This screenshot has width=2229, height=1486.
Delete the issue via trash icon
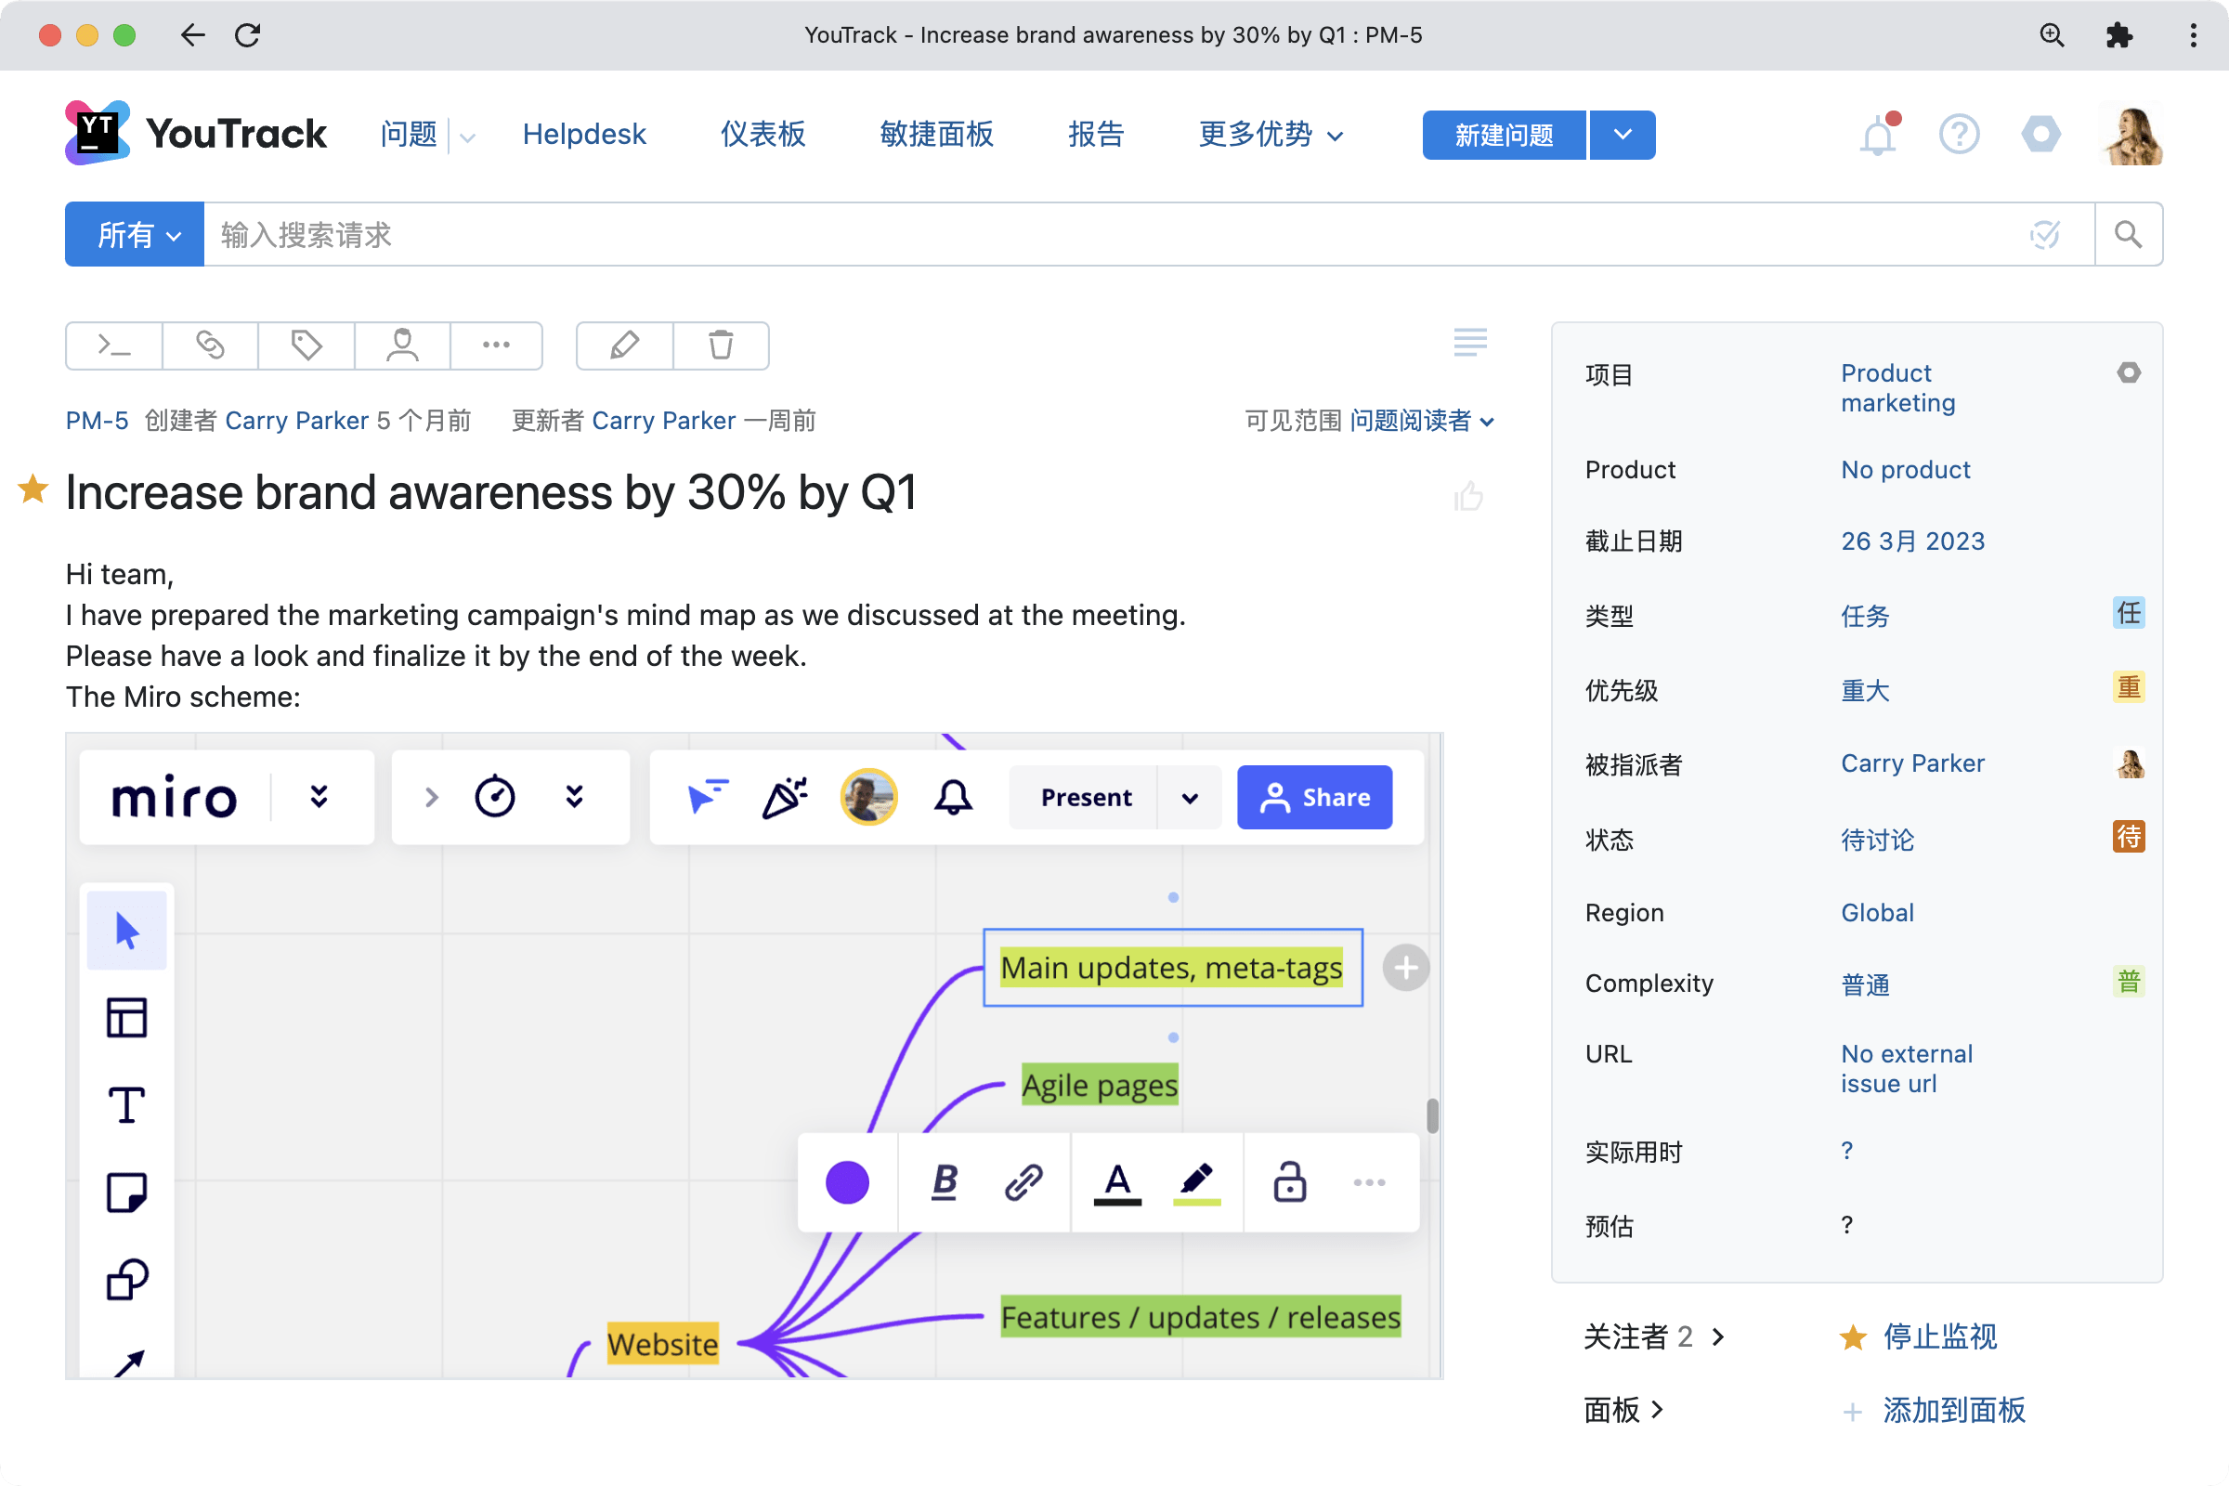[x=721, y=345]
